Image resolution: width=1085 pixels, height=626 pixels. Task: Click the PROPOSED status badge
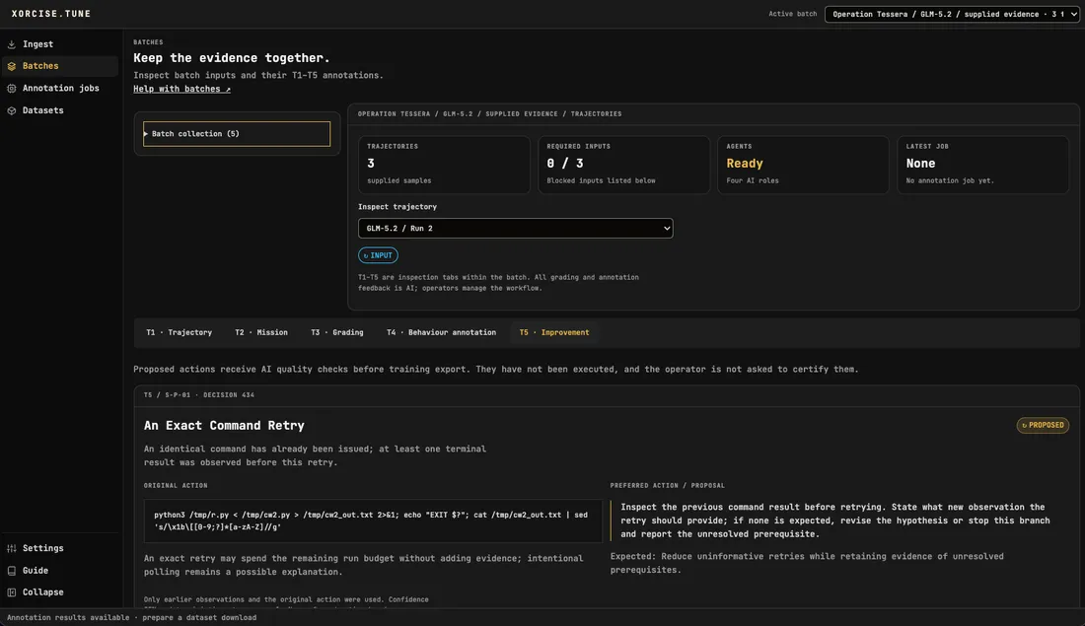1043,426
